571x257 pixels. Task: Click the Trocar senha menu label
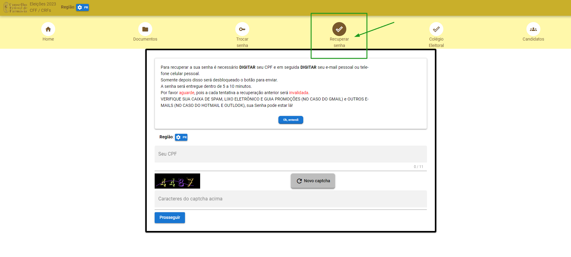pyautogui.click(x=242, y=42)
